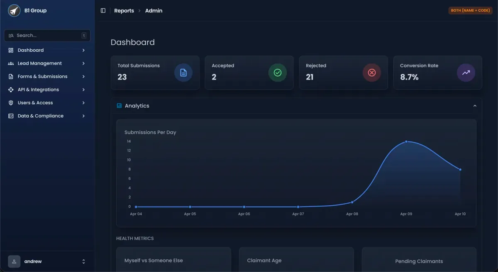This screenshot has width=498, height=272.
Task: Select Admin in the breadcrumb
Action: point(154,10)
